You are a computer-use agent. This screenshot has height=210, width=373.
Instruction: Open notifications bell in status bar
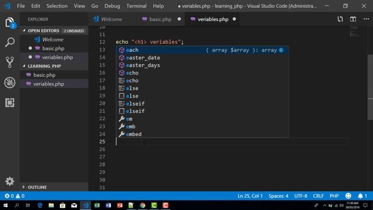coord(363,196)
